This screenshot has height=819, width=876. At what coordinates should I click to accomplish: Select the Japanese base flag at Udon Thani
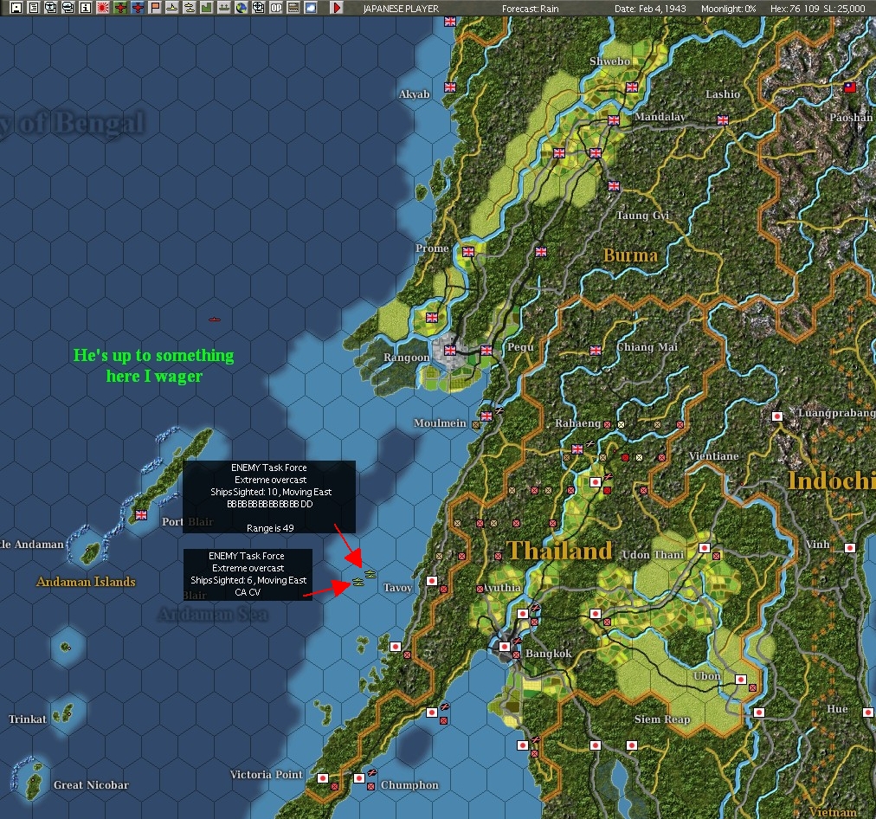705,548
